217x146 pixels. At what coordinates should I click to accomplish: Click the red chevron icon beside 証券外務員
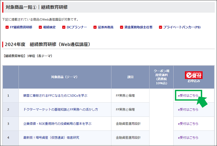tap(95, 27)
